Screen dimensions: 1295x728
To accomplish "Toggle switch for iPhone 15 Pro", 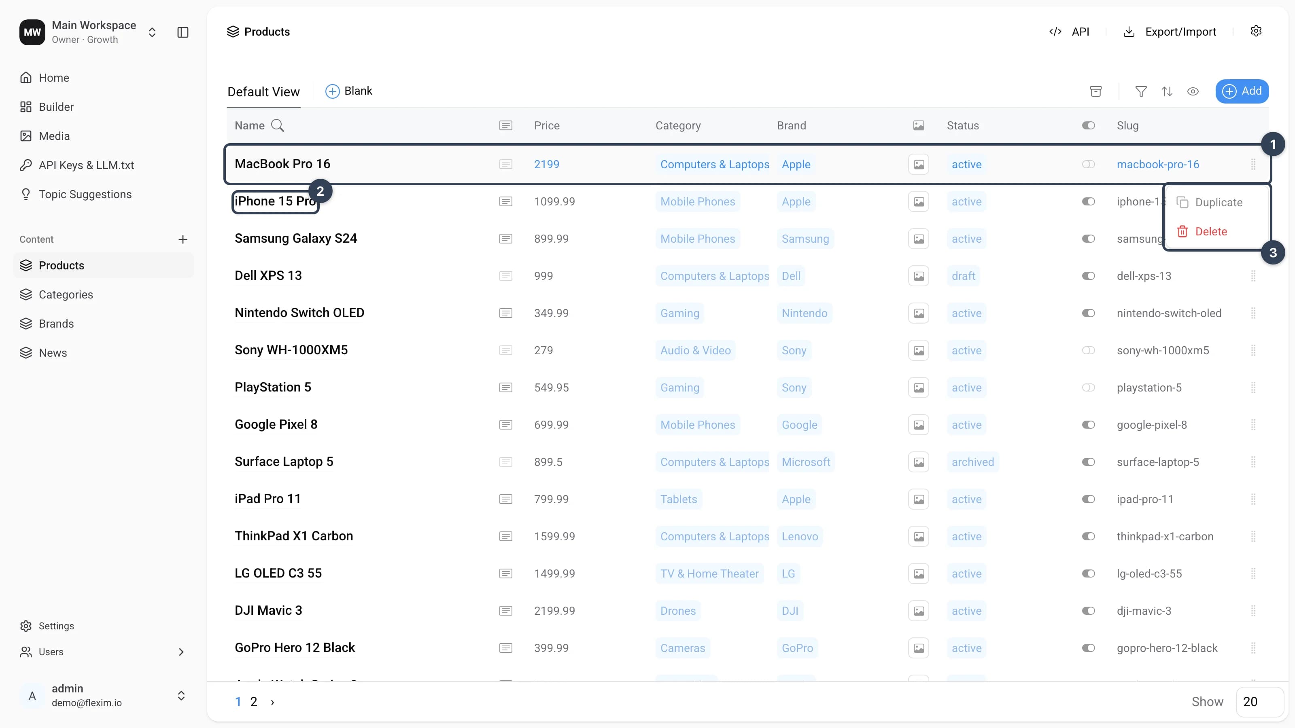I will click(1088, 201).
